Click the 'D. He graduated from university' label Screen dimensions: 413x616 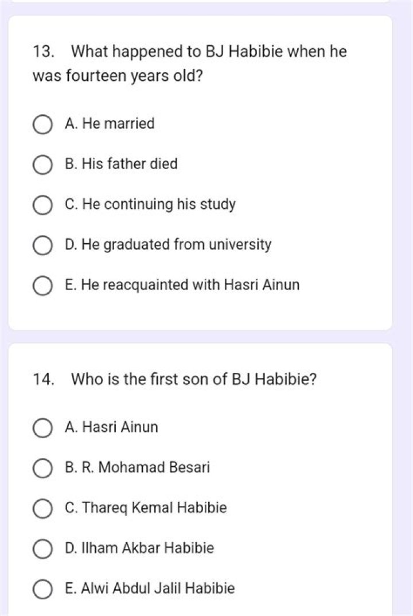tap(168, 245)
